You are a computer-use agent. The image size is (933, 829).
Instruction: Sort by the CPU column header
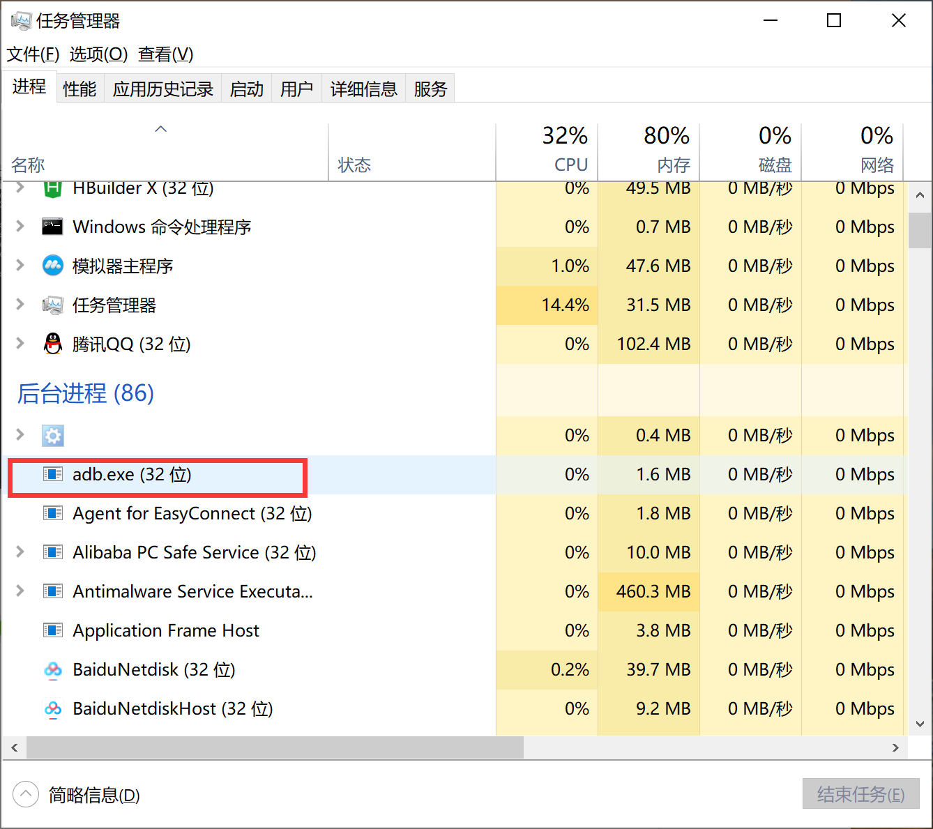coord(547,152)
